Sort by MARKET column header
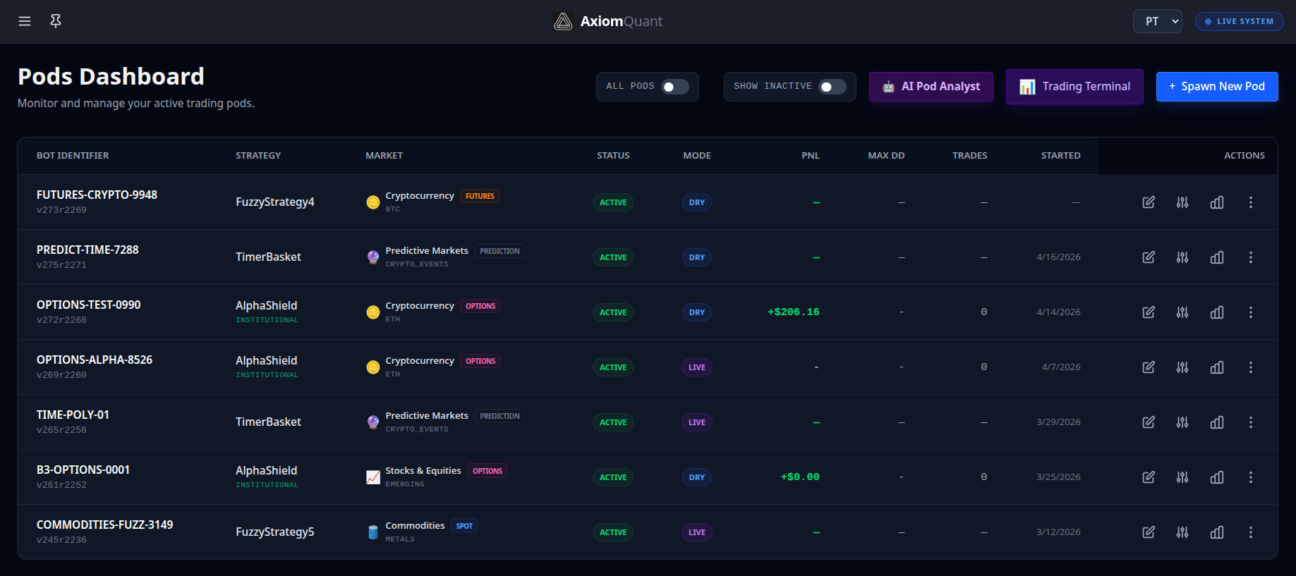1296x576 pixels. [384, 156]
